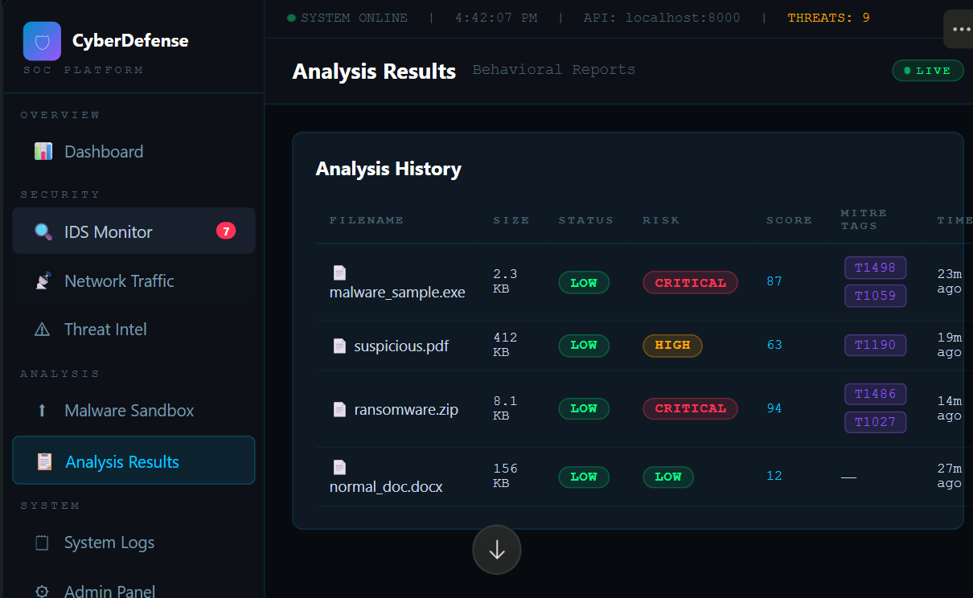The image size is (973, 598).
Task: Select the ransomware.zip filename
Action: click(406, 410)
